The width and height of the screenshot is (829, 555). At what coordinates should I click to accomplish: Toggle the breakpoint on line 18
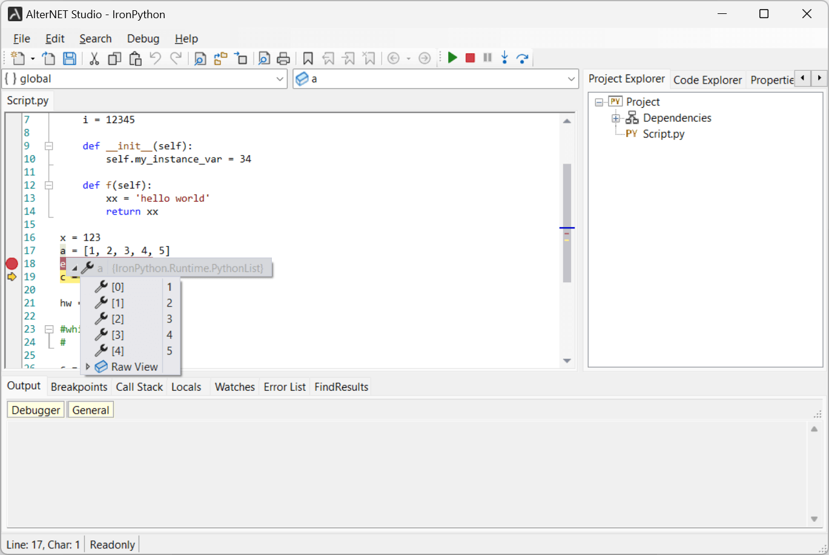(x=12, y=264)
